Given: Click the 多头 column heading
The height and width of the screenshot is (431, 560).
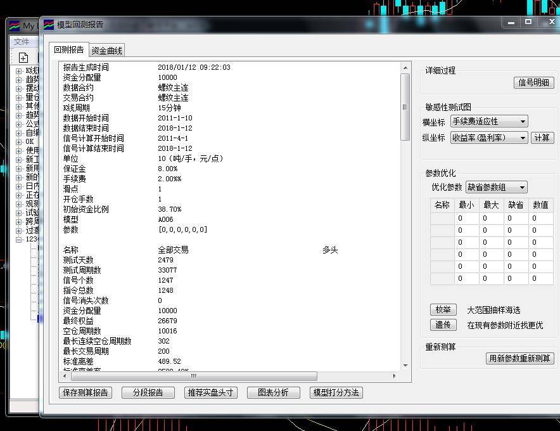Looking at the screenshot, I should pyautogui.click(x=330, y=250).
